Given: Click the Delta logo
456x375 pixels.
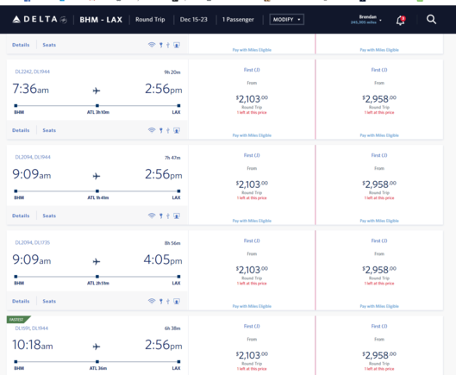Looking at the screenshot, I should pyautogui.click(x=40, y=20).
